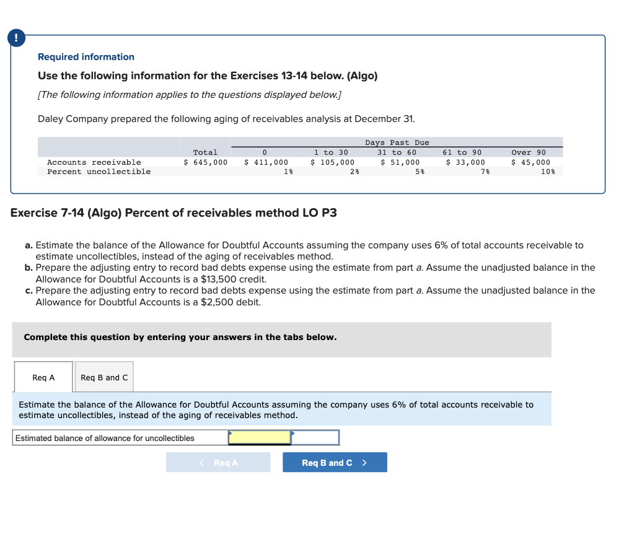Select the Over 90 column amount 45,000
This screenshot has width=632, height=555.
click(531, 162)
